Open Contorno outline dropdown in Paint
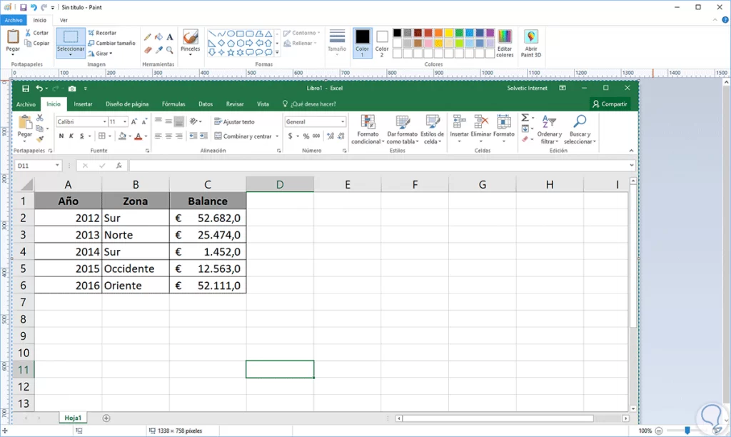This screenshot has width=731, height=437. pyautogui.click(x=302, y=33)
